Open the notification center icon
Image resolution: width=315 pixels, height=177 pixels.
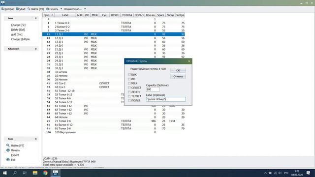(x=308, y=173)
